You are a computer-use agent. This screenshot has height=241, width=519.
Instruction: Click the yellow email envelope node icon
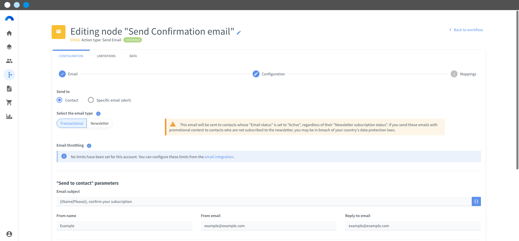pos(59,32)
